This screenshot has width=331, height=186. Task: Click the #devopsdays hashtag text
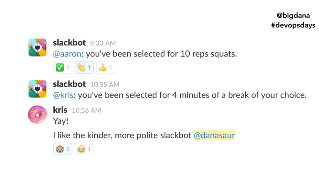pos(293,25)
